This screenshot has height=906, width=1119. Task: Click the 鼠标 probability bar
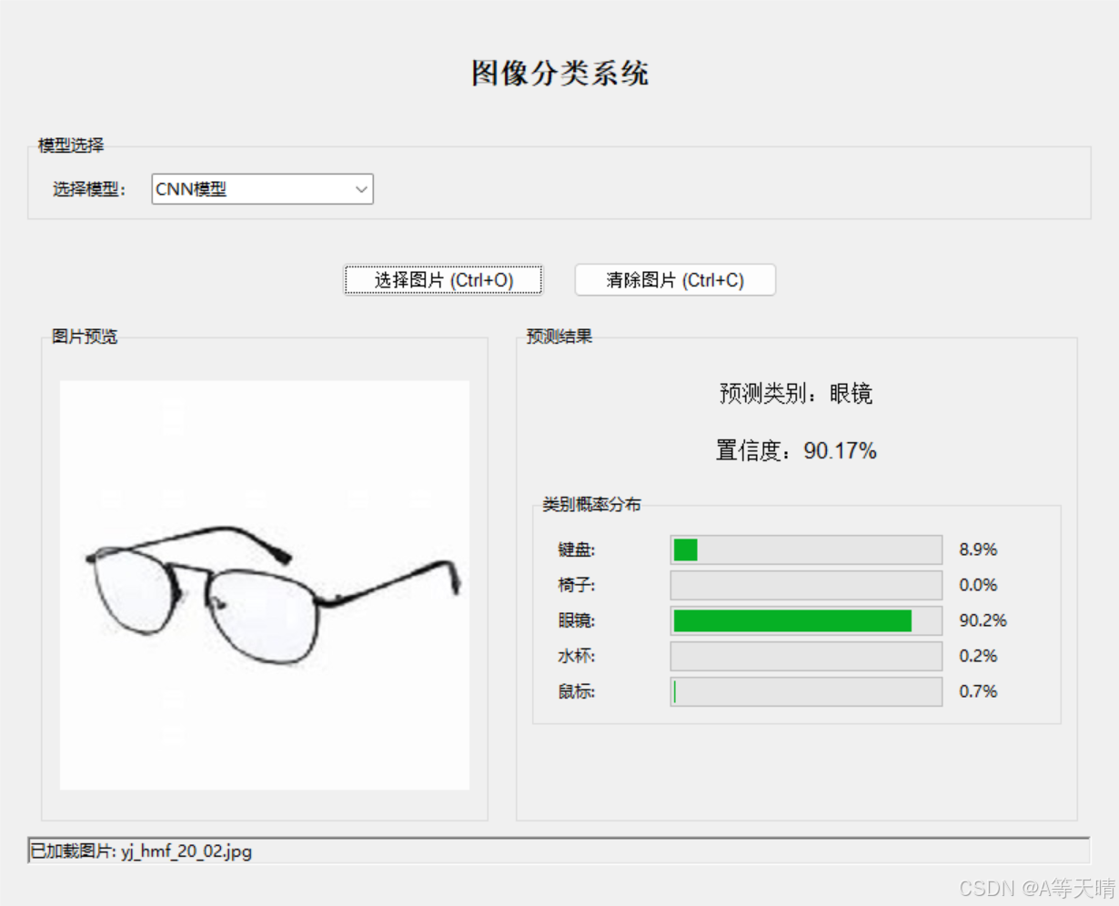[806, 691]
